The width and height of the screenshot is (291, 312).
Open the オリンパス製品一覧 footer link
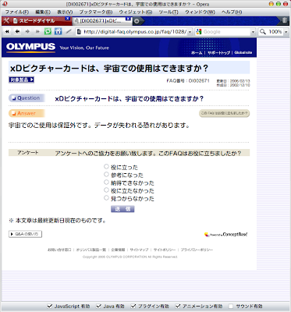pyautogui.click(x=91, y=250)
